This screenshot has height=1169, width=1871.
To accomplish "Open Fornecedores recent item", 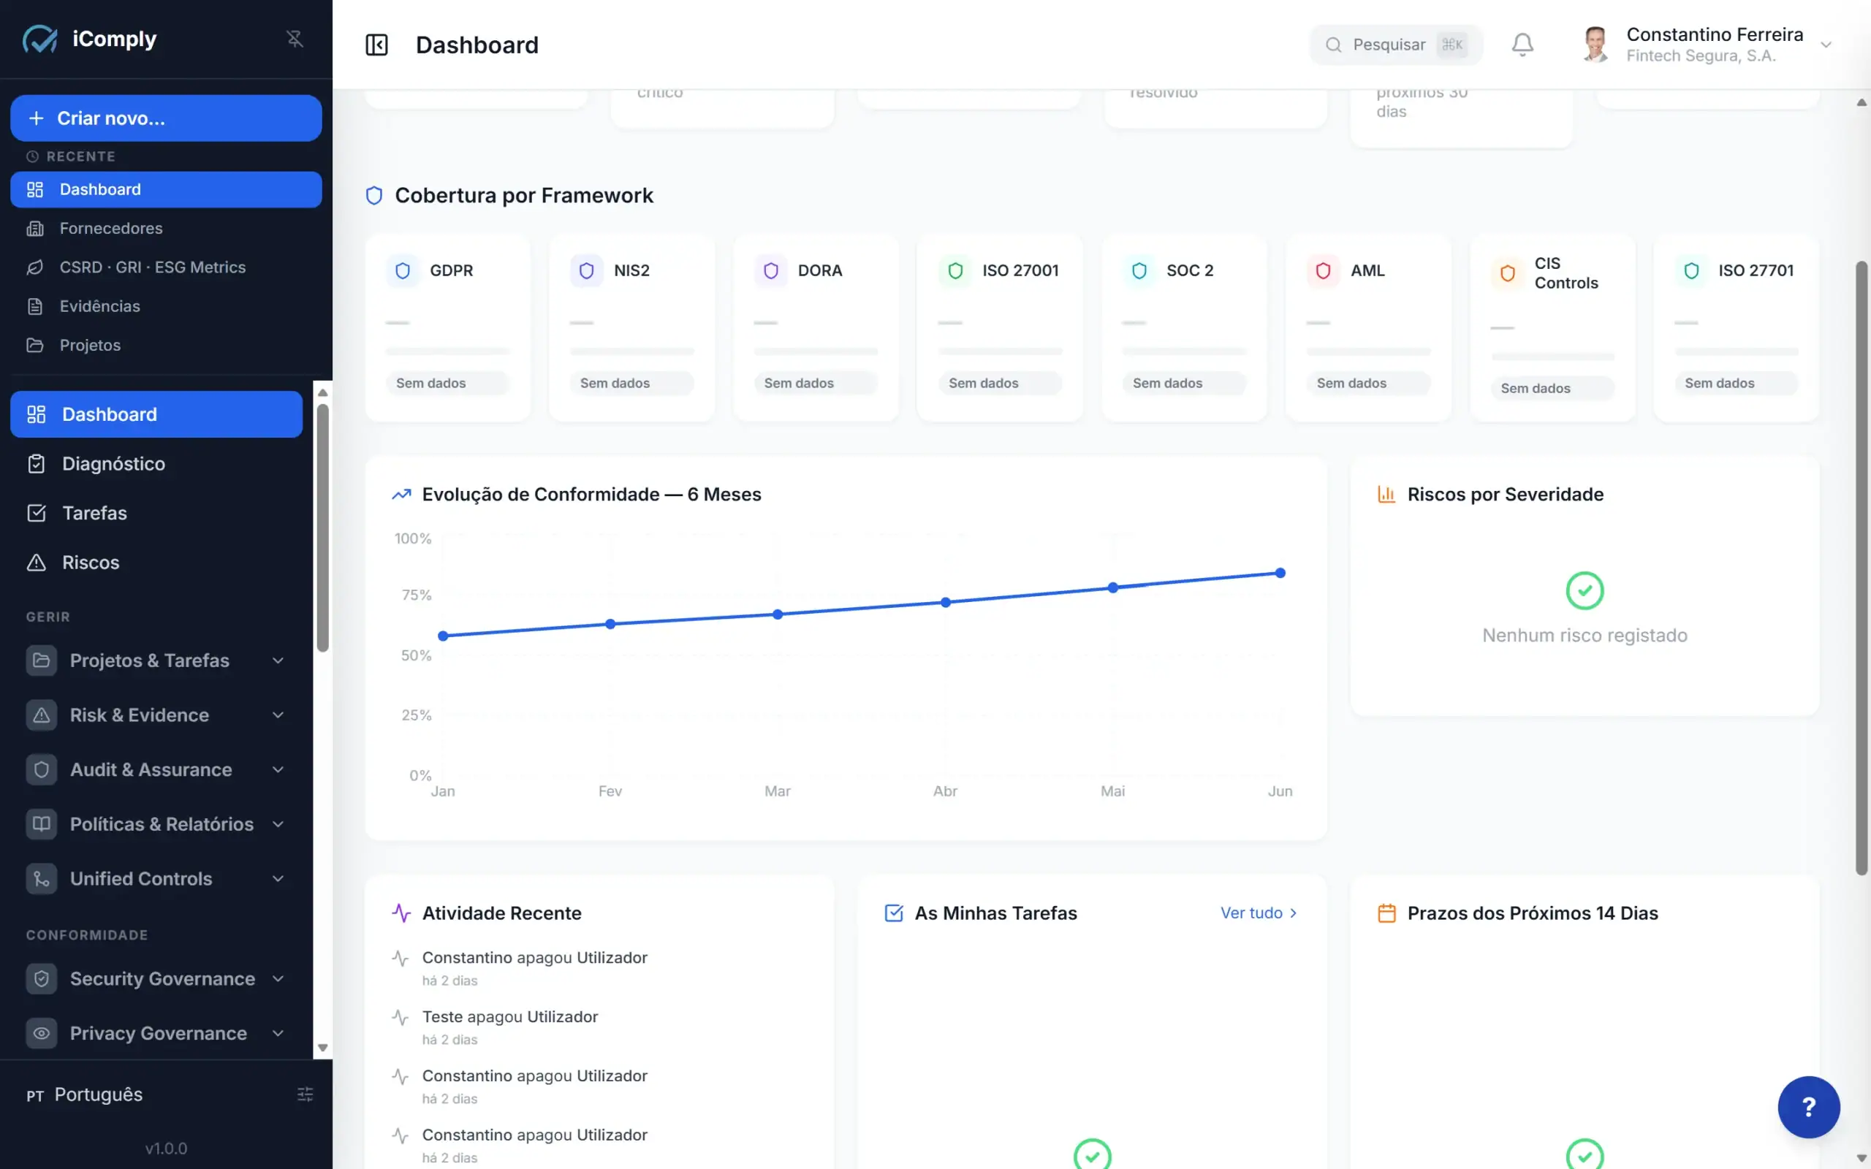I will 166,228.
